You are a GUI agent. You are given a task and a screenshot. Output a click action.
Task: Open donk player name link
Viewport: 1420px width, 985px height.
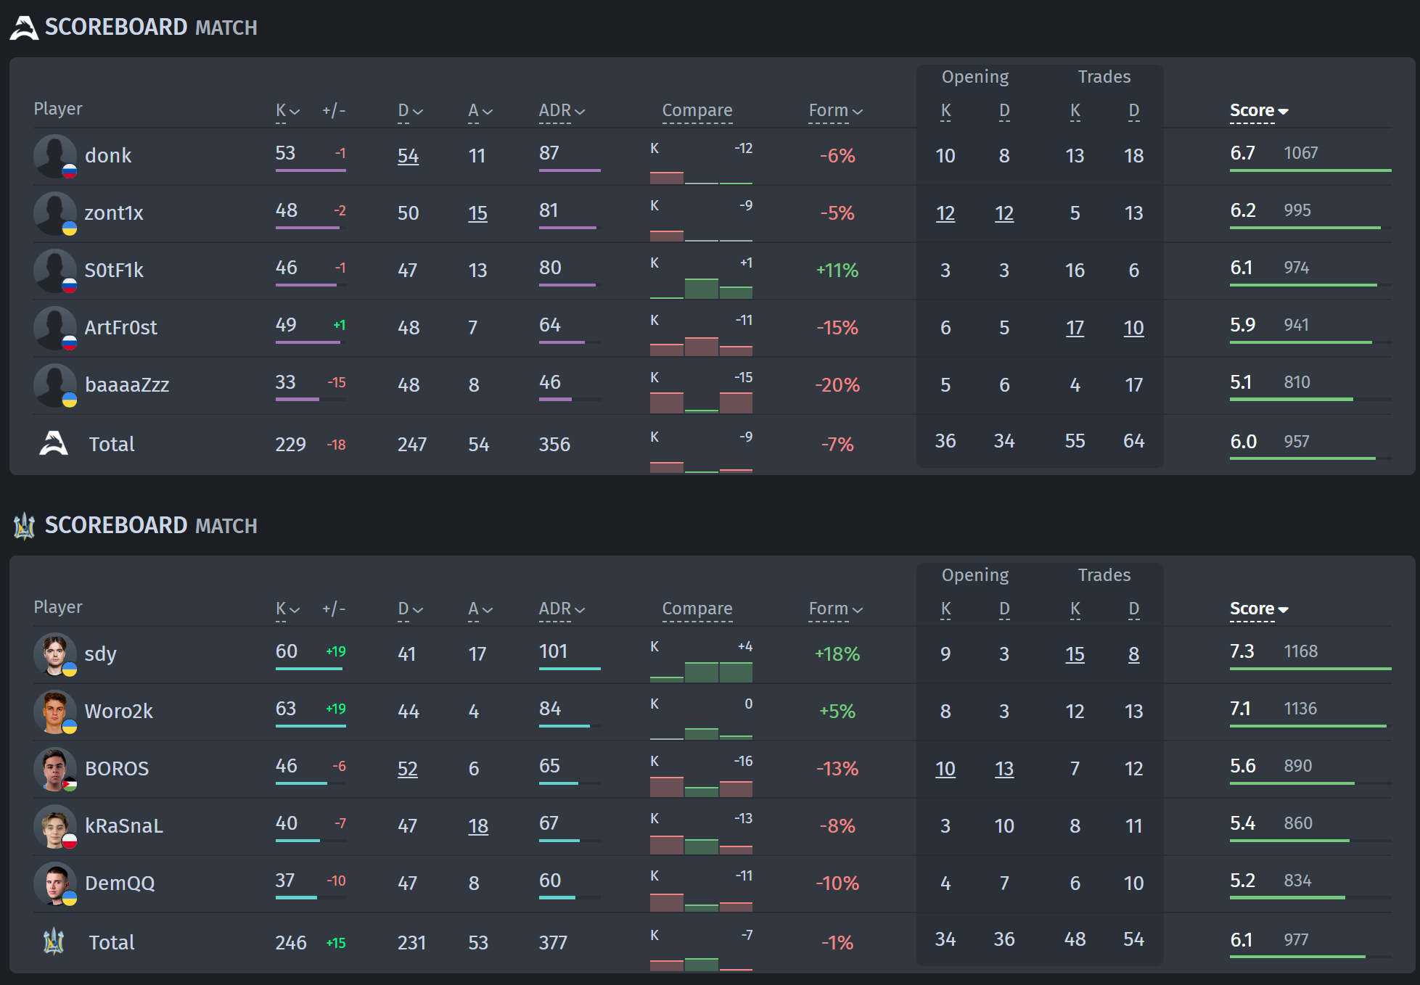[108, 156]
